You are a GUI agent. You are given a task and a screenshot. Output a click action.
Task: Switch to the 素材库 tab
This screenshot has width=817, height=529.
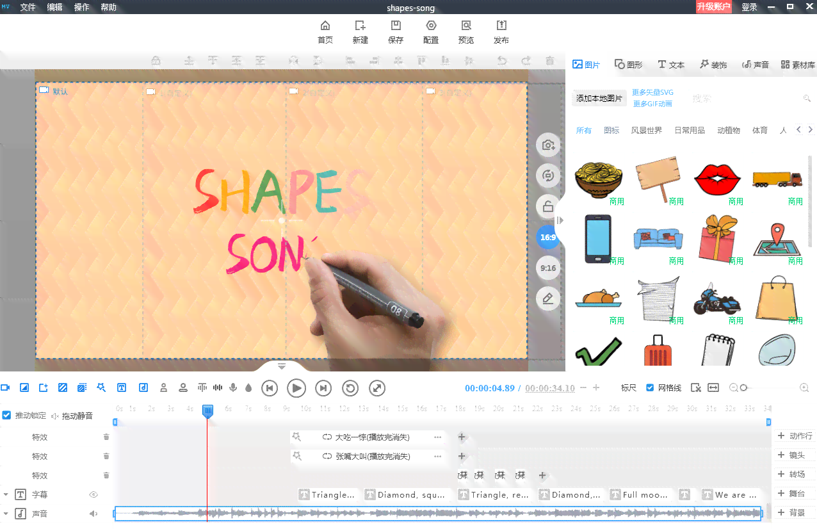798,65
